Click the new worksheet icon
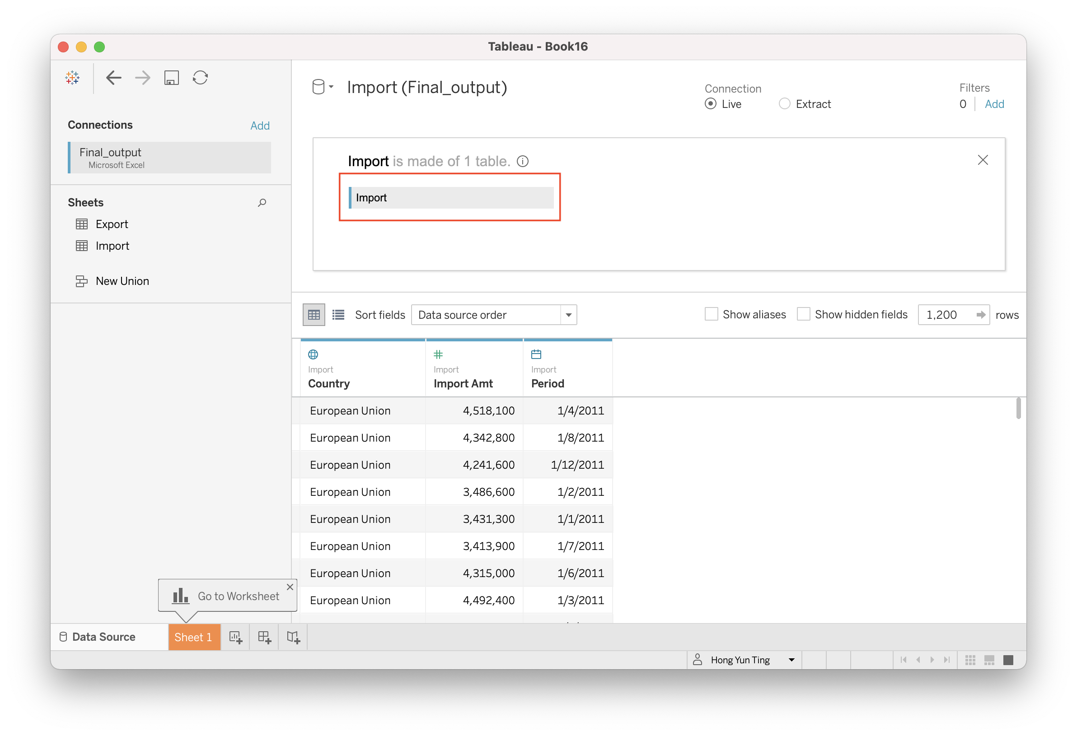Image resolution: width=1077 pixels, height=736 pixels. [236, 638]
